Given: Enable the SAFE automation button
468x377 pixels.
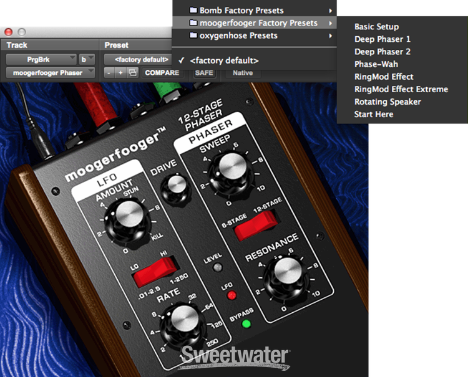Looking at the screenshot, I should click(x=203, y=73).
